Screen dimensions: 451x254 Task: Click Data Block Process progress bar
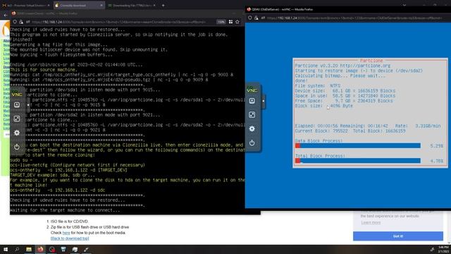pos(358,146)
